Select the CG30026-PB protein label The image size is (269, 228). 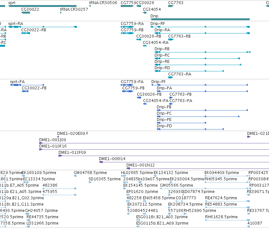click(x=149, y=94)
